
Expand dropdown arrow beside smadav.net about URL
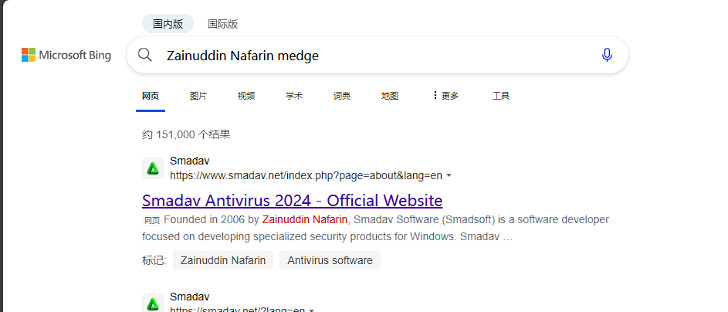click(x=449, y=175)
